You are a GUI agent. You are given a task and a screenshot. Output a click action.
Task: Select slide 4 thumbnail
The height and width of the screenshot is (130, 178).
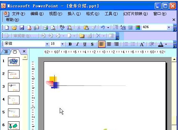coord(14,100)
